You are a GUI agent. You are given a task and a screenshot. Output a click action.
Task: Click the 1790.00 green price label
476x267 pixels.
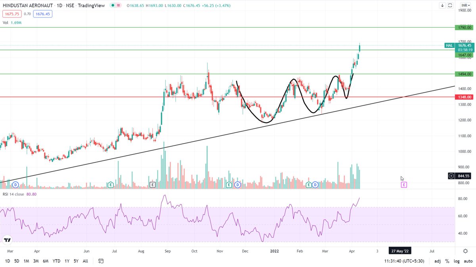coord(464,28)
